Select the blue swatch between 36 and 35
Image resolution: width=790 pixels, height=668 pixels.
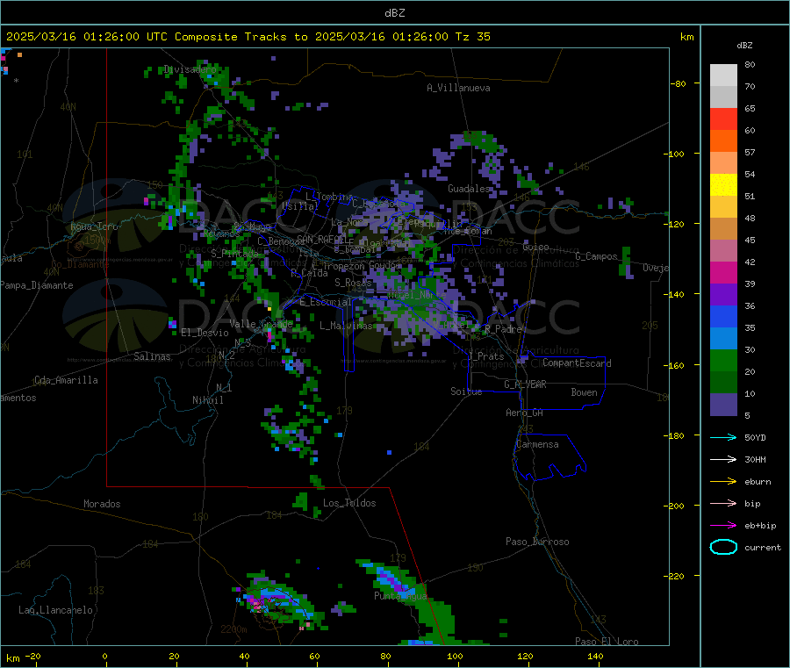(723, 316)
